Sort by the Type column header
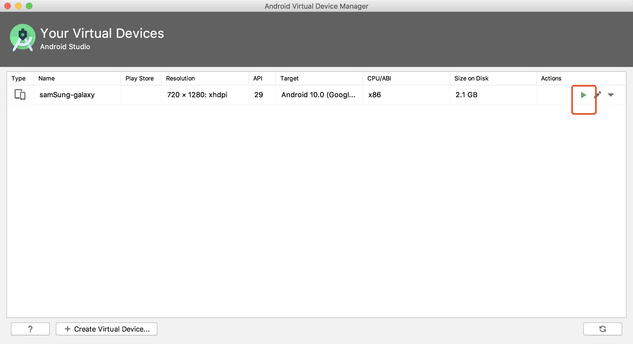 pyautogui.click(x=18, y=78)
